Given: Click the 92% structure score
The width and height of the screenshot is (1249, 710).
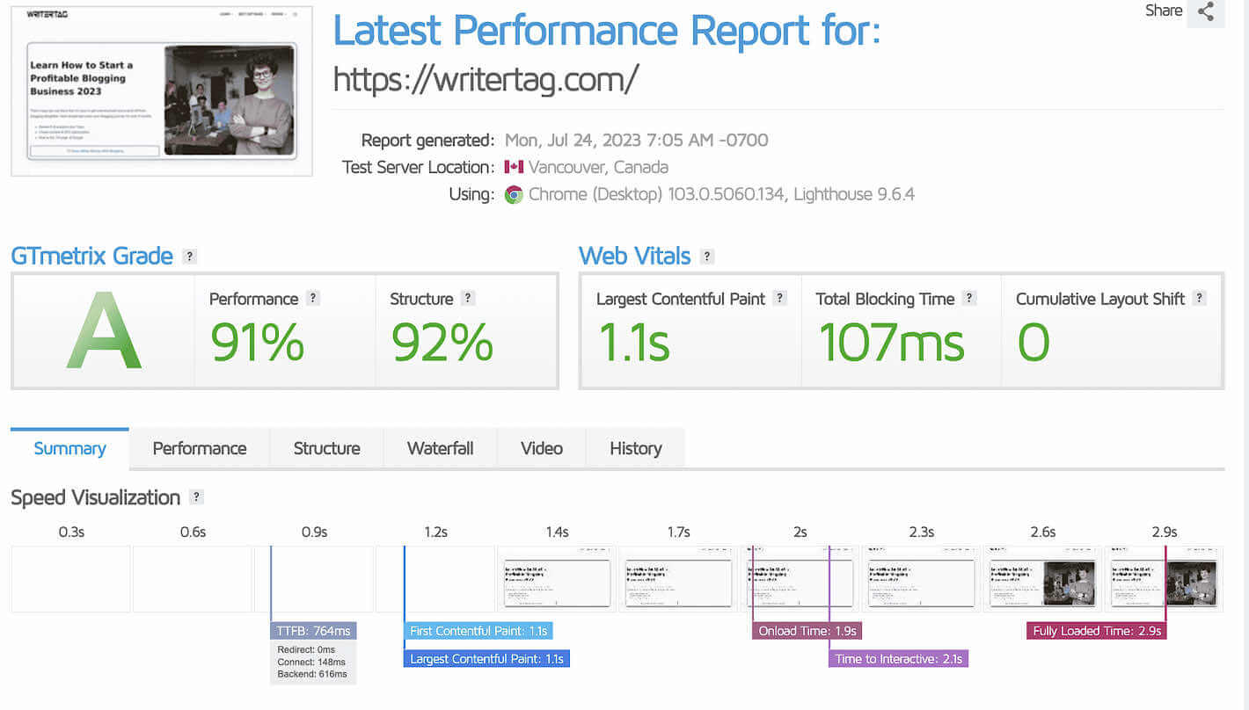Looking at the screenshot, I should (442, 342).
